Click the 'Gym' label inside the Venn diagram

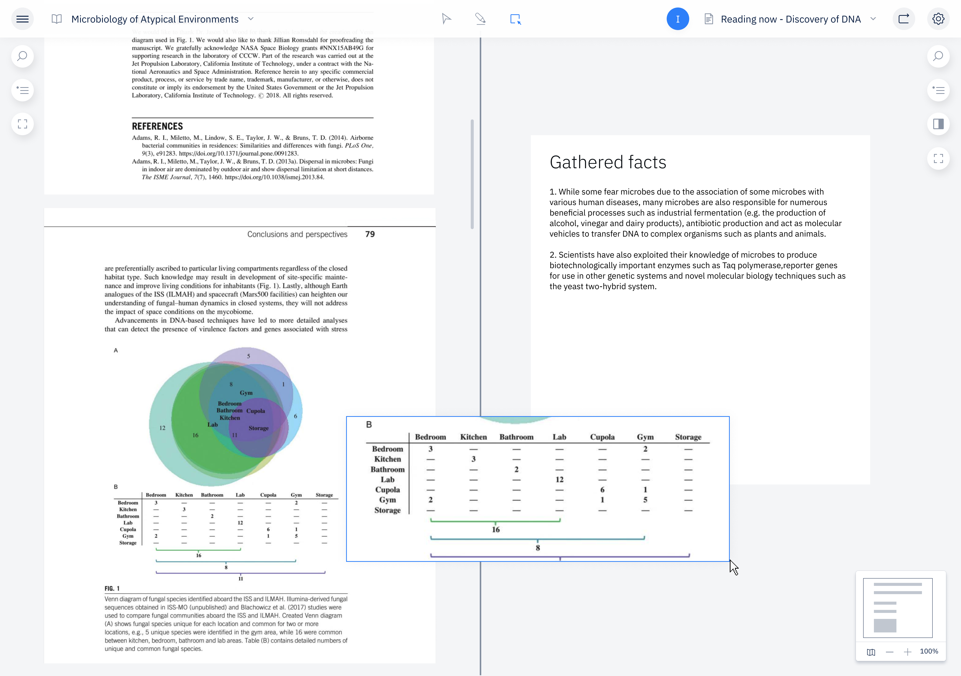246,393
